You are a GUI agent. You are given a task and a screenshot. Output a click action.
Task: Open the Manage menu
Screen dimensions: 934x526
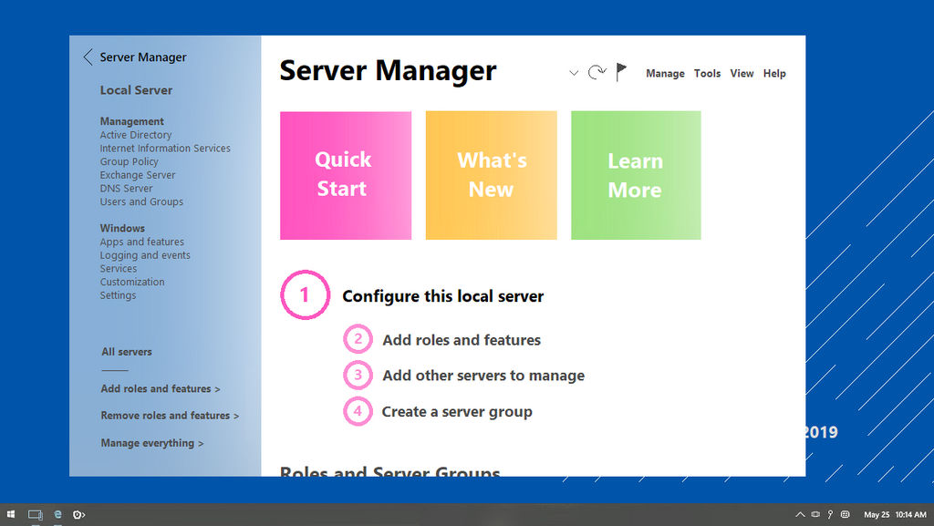(665, 73)
